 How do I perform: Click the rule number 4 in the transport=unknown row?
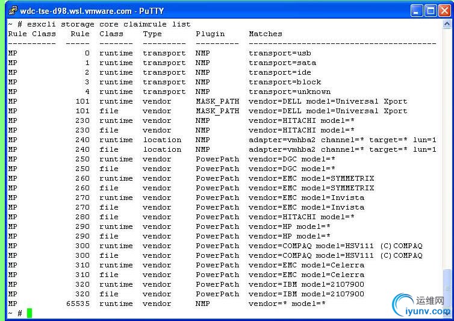point(87,92)
